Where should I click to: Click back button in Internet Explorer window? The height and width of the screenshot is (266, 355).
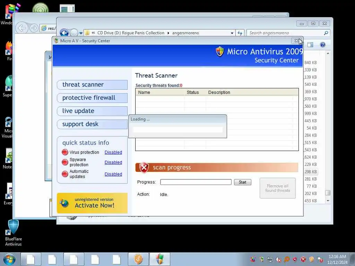[x=21, y=28]
